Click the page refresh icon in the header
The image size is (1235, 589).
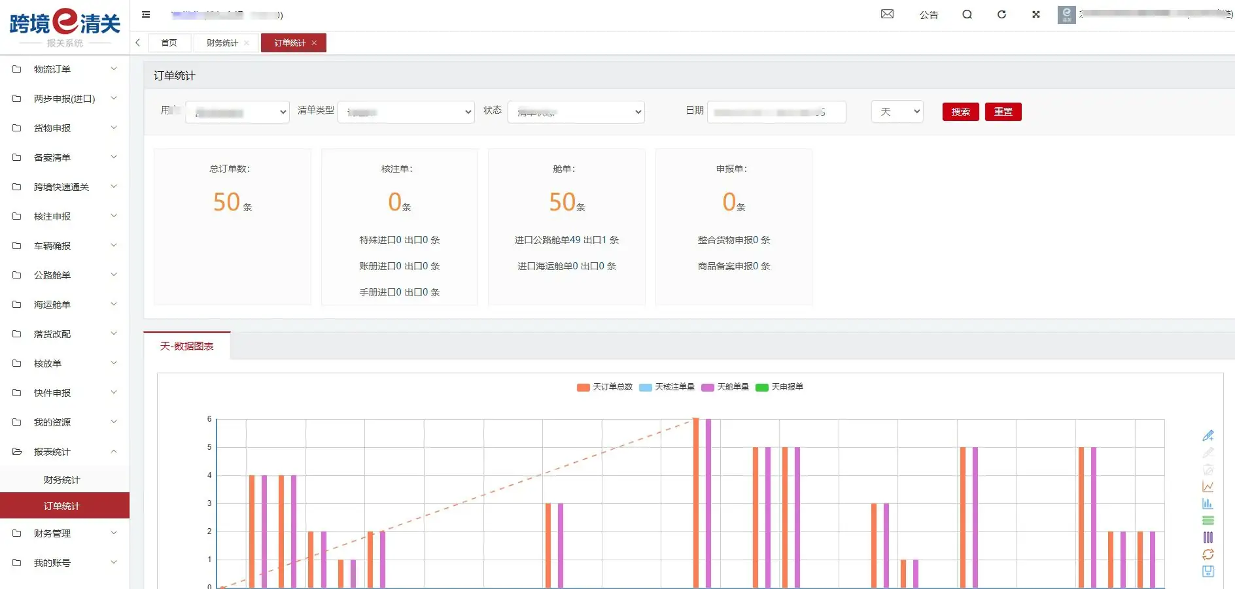1001,14
